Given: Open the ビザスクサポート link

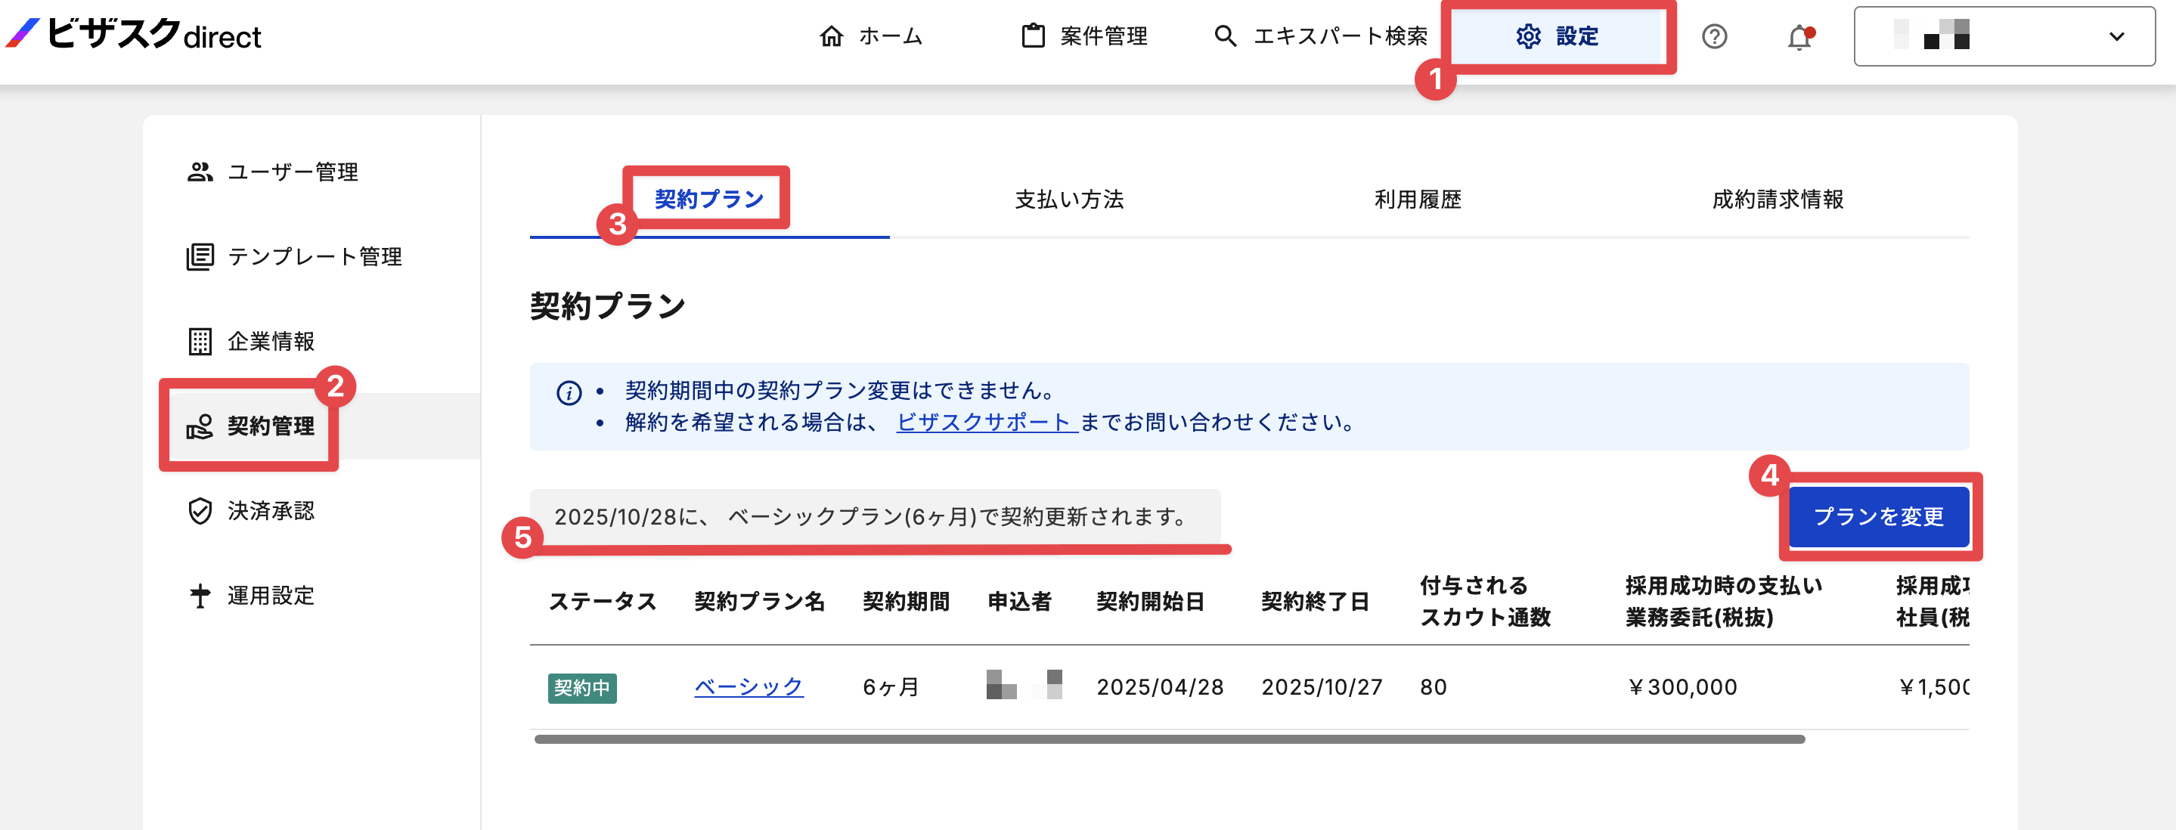Looking at the screenshot, I should click(x=987, y=422).
